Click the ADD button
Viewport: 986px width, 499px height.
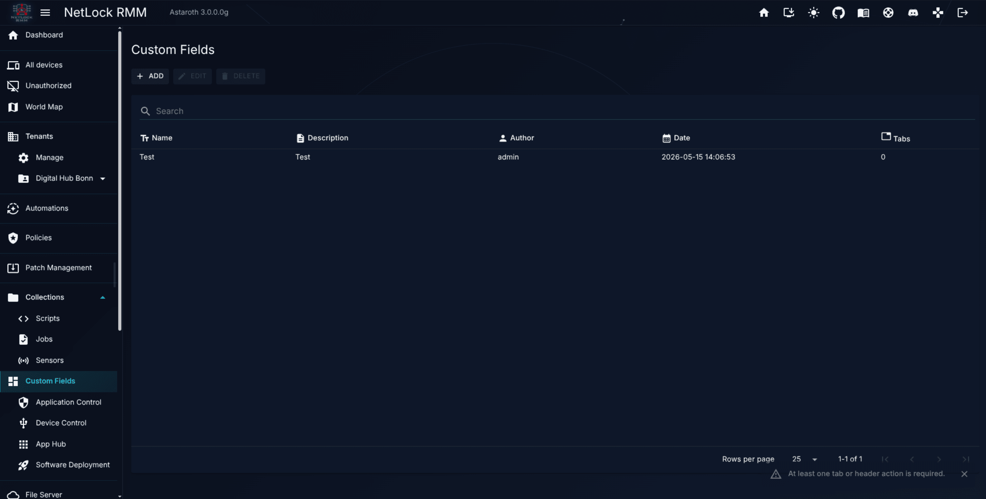coord(150,76)
